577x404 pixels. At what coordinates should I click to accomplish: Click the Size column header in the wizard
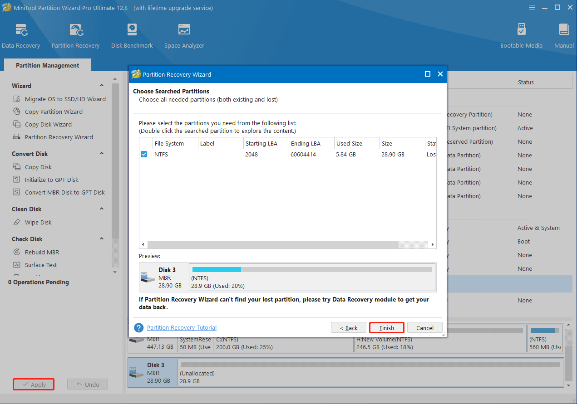pyautogui.click(x=402, y=143)
